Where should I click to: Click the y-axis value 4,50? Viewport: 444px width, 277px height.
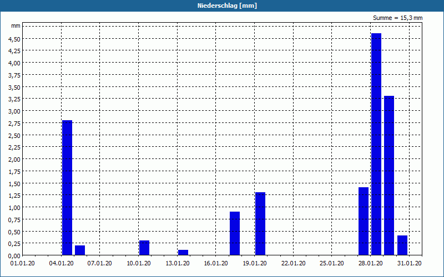14,39
